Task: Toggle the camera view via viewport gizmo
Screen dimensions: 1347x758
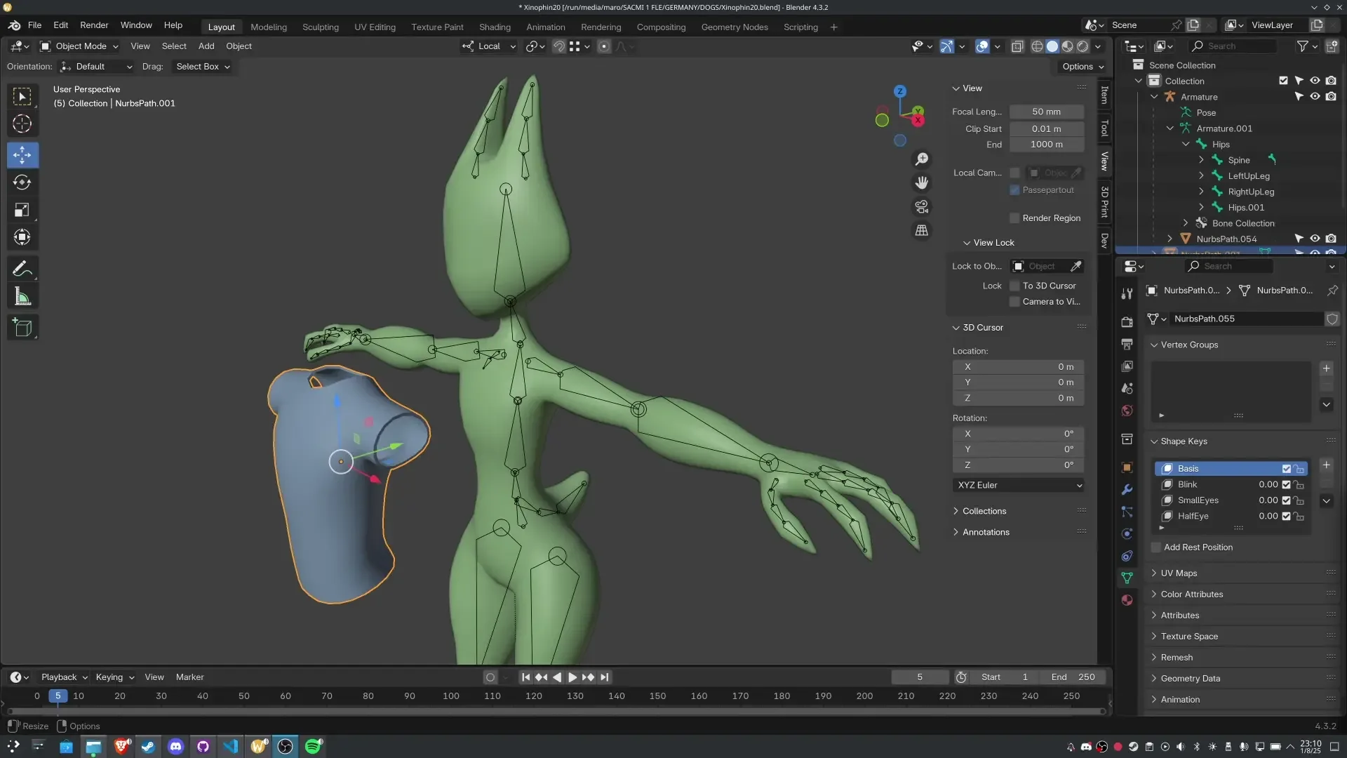Action: (x=921, y=206)
